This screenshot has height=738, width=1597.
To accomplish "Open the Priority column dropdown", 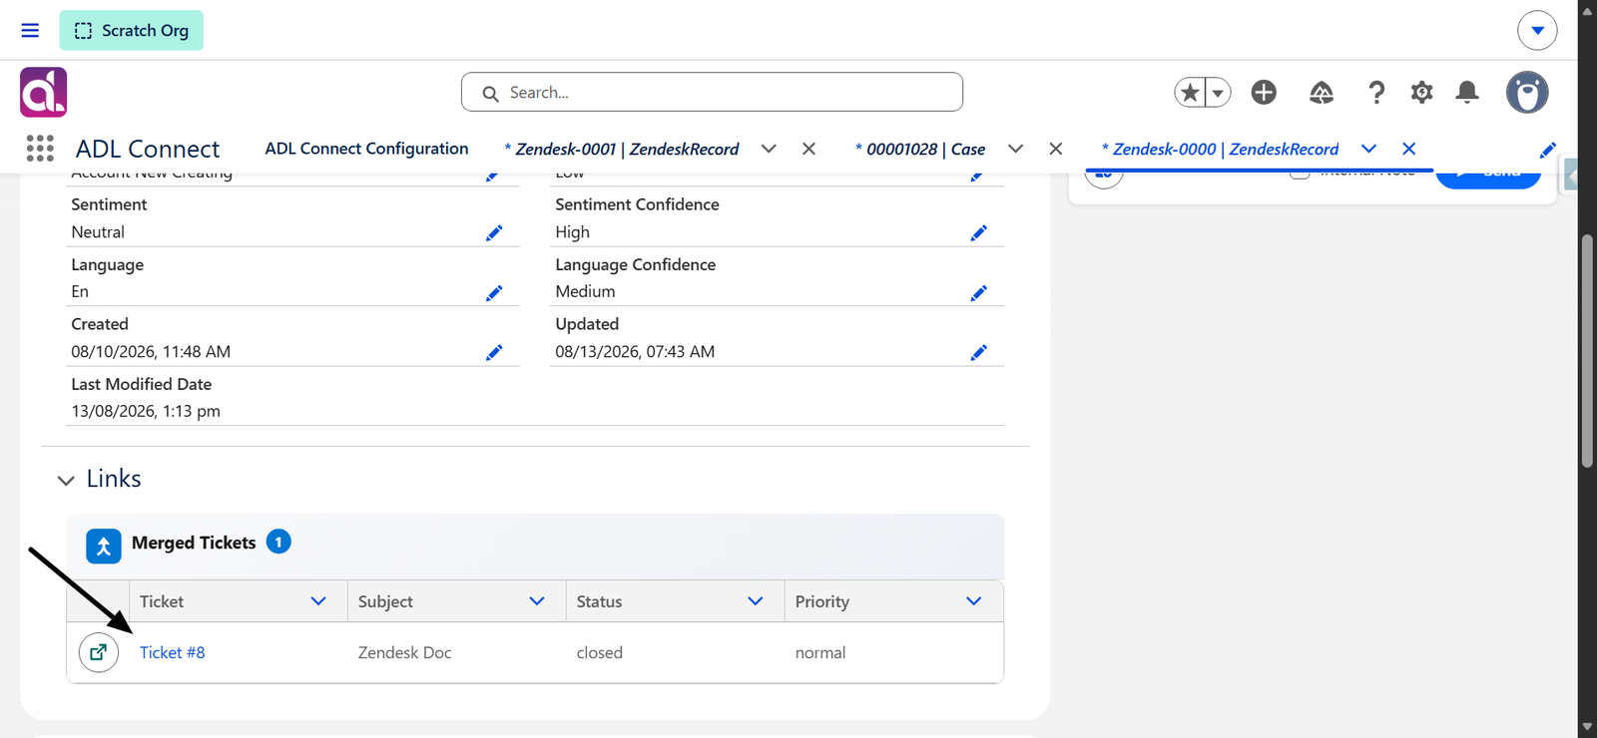I will point(974,601).
